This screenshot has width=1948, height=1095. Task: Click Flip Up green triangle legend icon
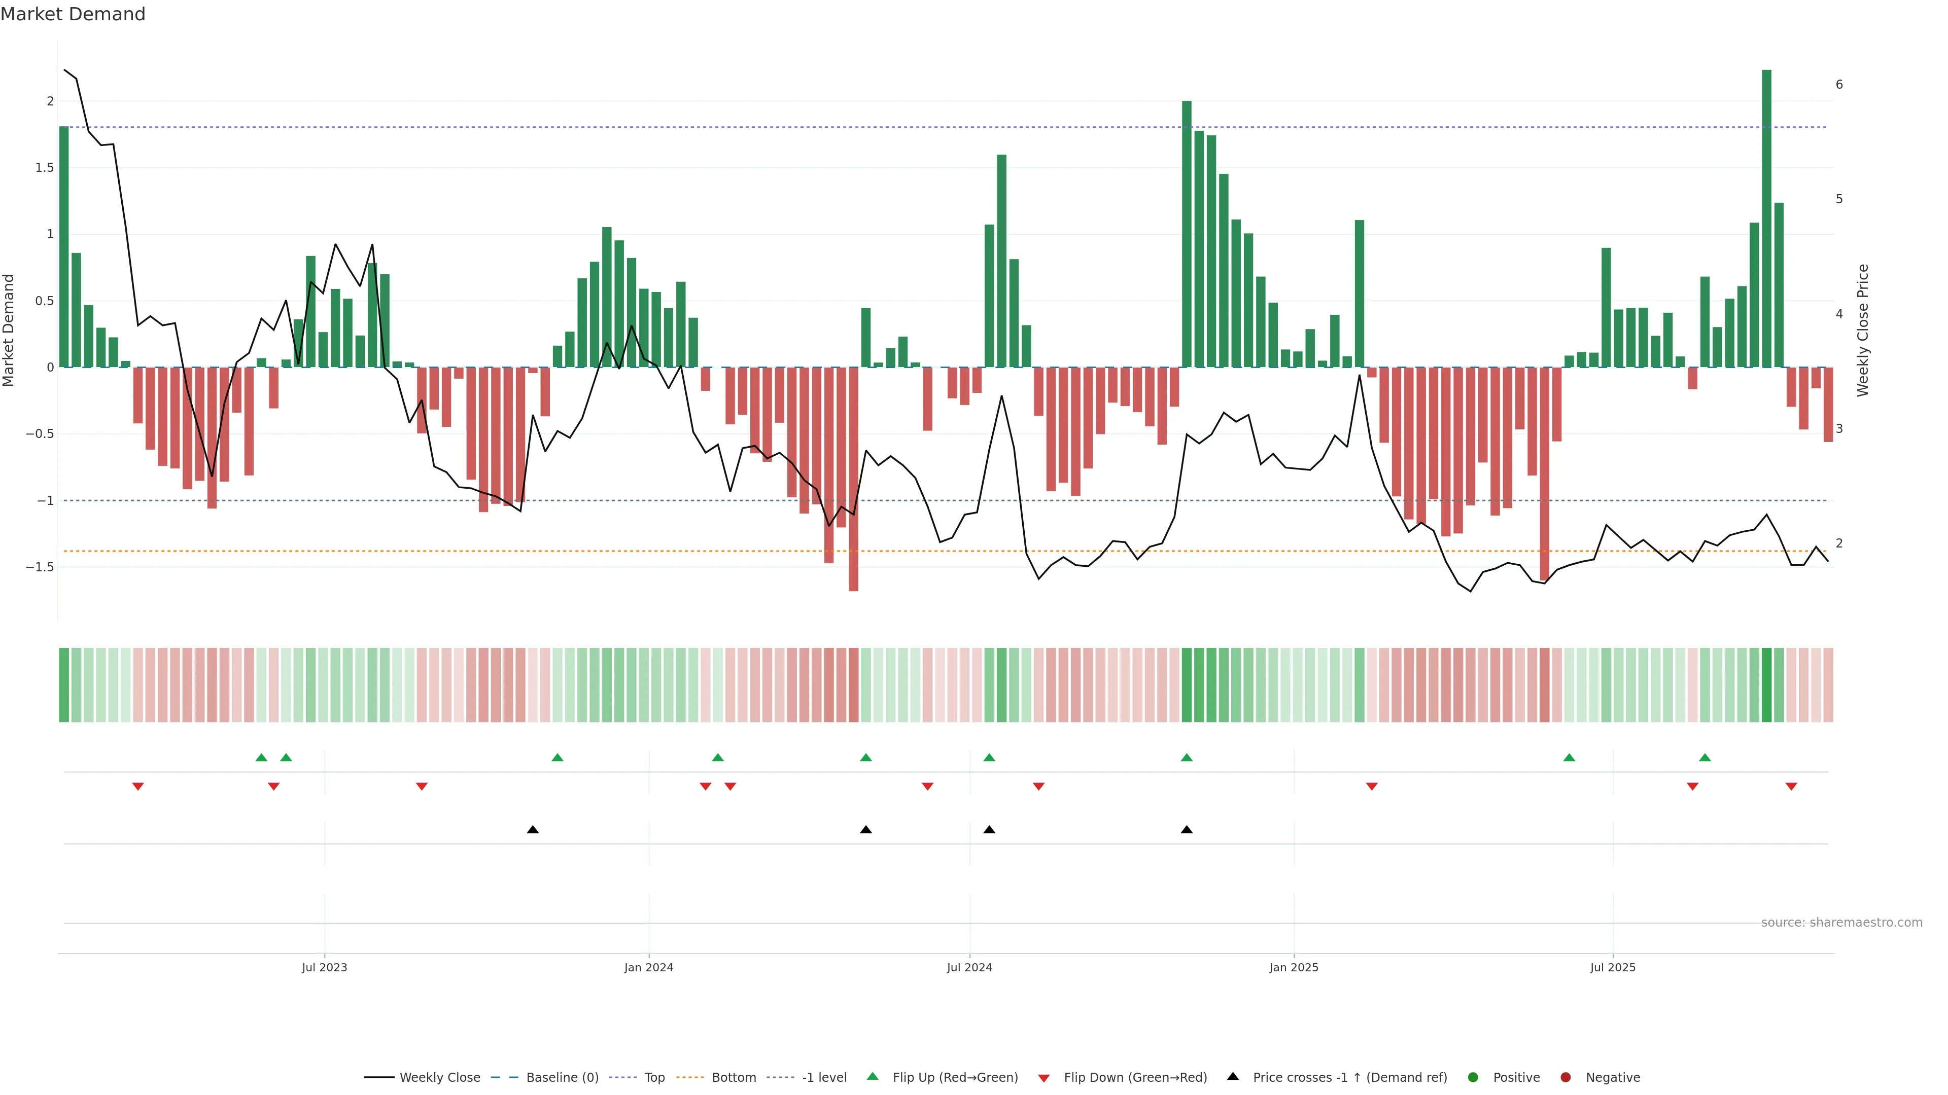point(873,1076)
